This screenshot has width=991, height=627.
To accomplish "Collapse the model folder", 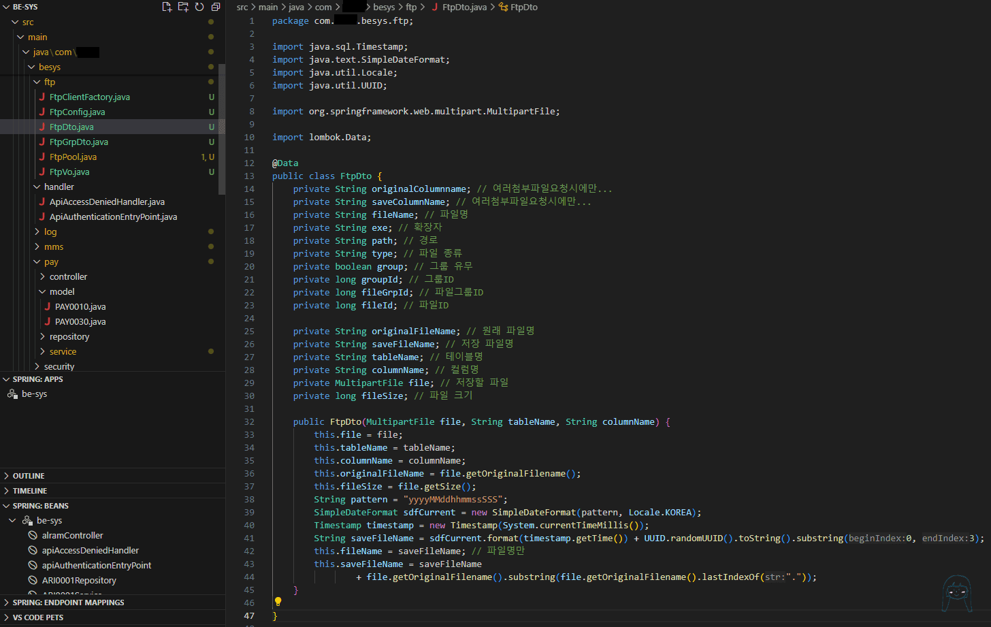I will point(42,292).
